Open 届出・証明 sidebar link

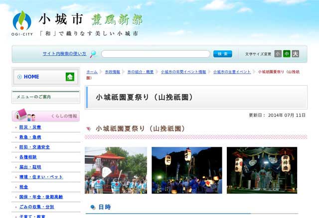tap(30, 167)
